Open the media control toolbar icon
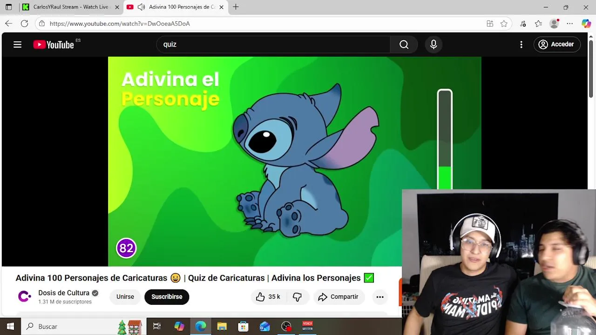596x335 pixels. pyautogui.click(x=523, y=23)
